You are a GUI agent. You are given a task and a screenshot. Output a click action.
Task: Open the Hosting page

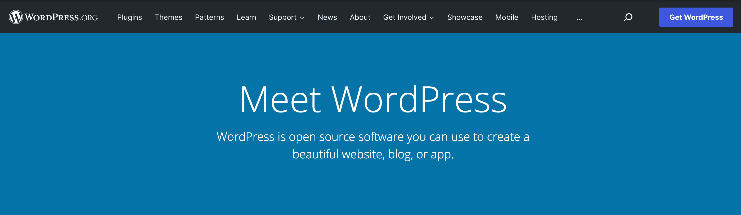(x=544, y=17)
